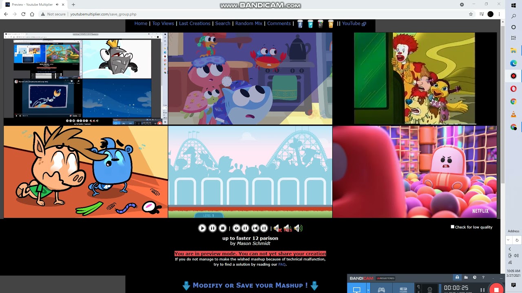
Task: Mute all videos using red X speaker
Action: (277, 229)
